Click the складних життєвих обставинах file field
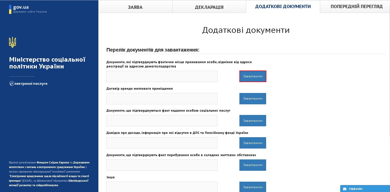Screen dimensions: 390x192 click(162, 165)
